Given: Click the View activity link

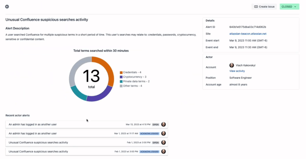Looking at the screenshot, I should (237, 71).
